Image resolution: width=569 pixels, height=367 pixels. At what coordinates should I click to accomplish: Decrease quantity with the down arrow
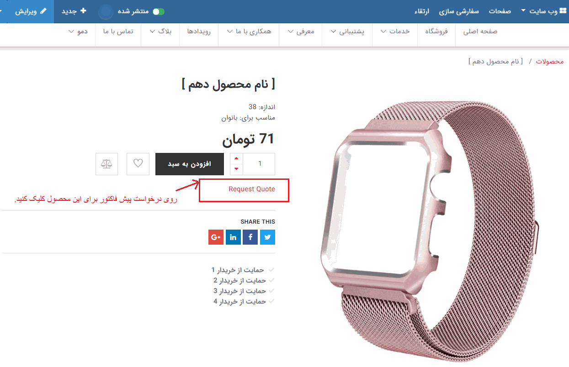pos(236,169)
